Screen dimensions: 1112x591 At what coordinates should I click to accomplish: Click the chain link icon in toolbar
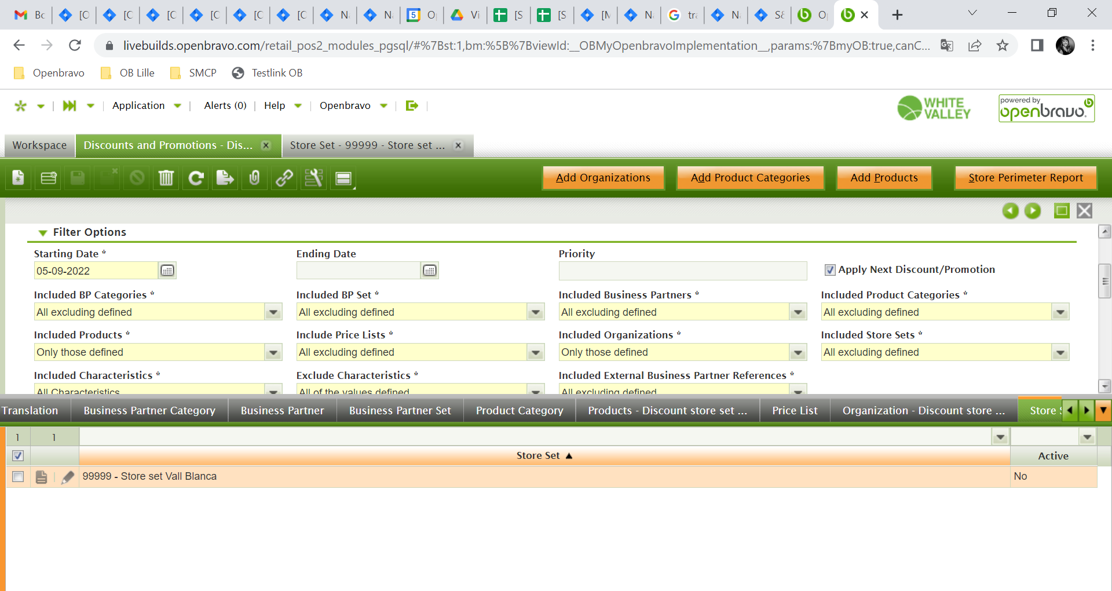[284, 178]
